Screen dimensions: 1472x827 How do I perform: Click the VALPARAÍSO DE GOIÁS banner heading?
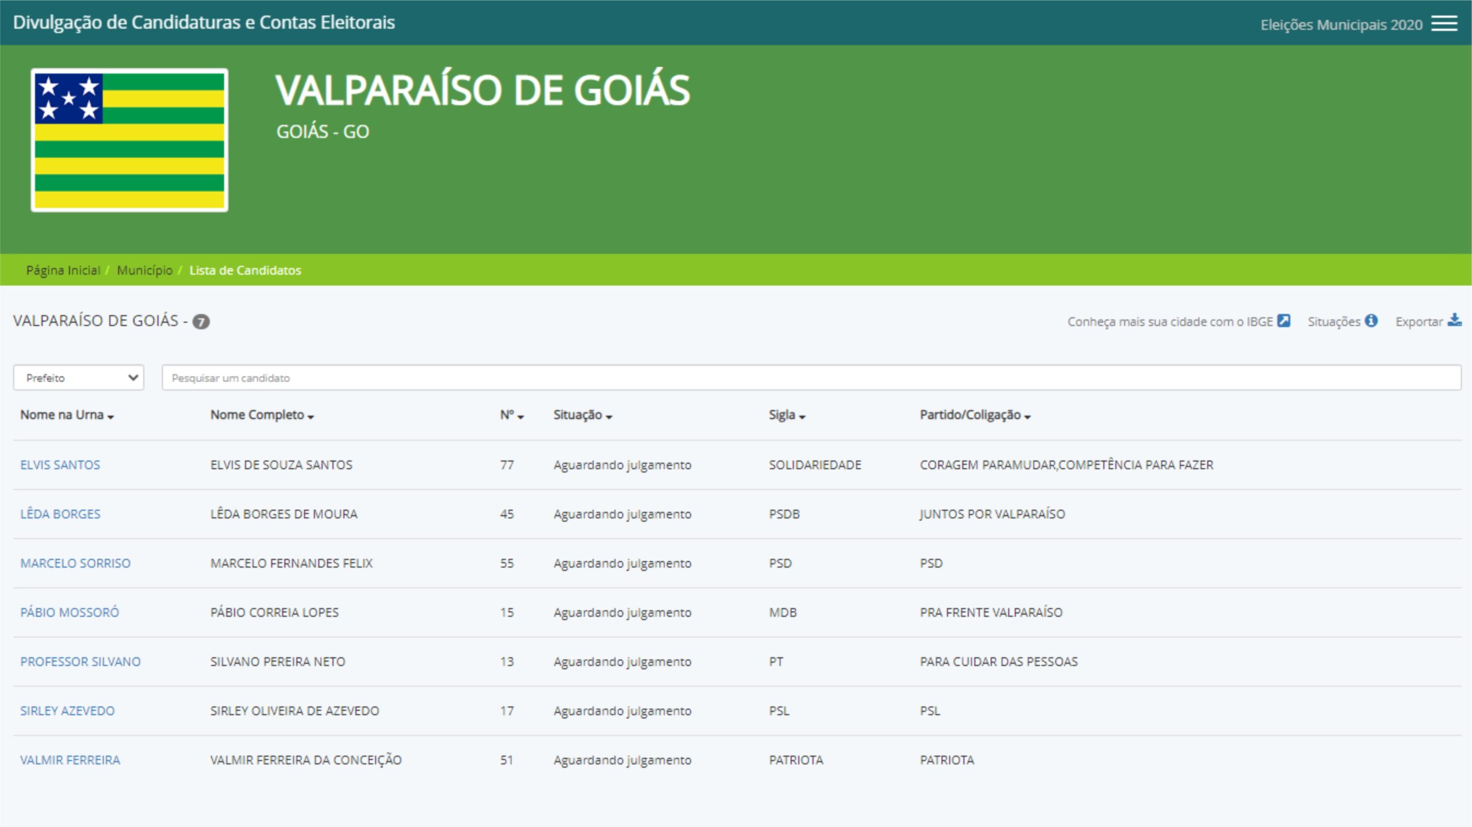point(483,90)
